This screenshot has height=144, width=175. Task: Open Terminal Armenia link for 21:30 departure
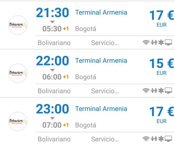(101, 12)
